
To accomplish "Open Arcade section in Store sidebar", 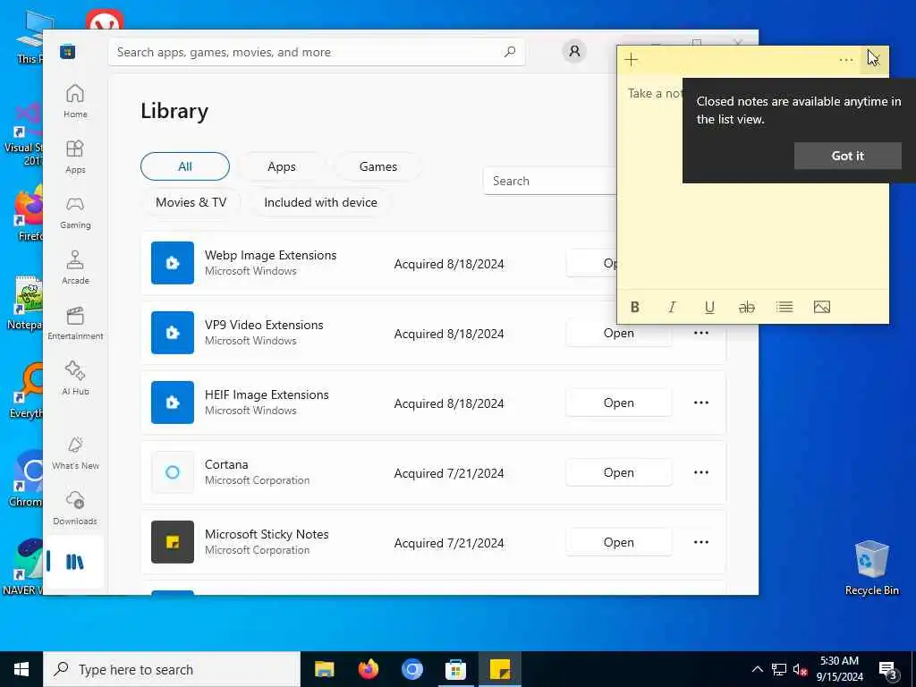I will click(75, 267).
